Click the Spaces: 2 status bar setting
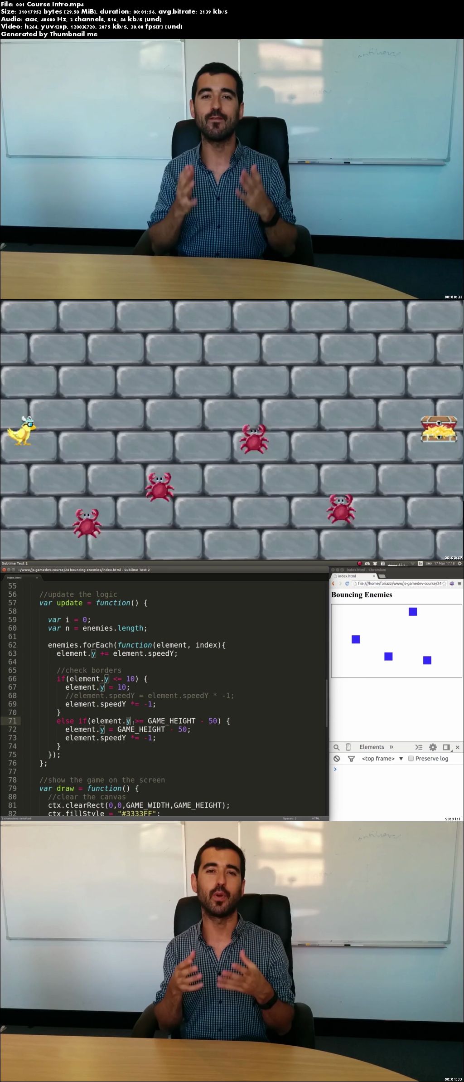464x1082 pixels. click(x=290, y=819)
